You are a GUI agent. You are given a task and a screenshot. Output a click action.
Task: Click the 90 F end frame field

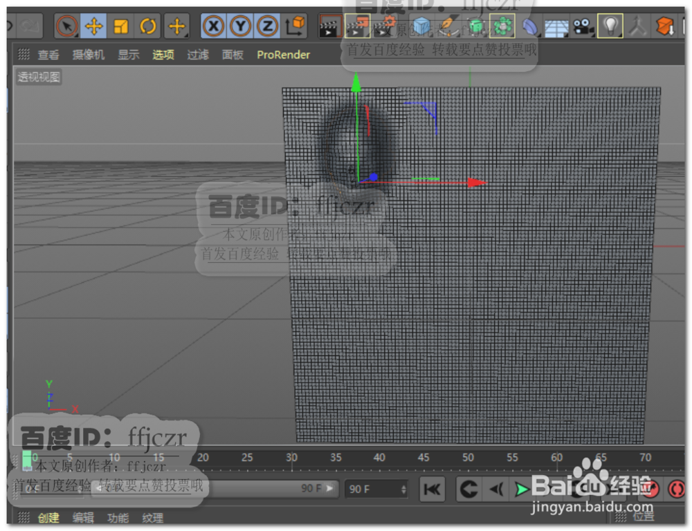[x=376, y=489]
